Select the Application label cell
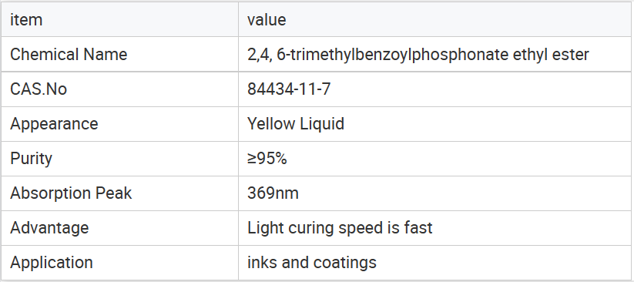Image resolution: width=634 pixels, height=282 pixels. 119,263
